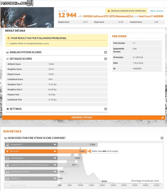This screenshot has height=191, width=167.
Task: Click the SystemInfo Version value 4.48
Action: pos(135,49)
